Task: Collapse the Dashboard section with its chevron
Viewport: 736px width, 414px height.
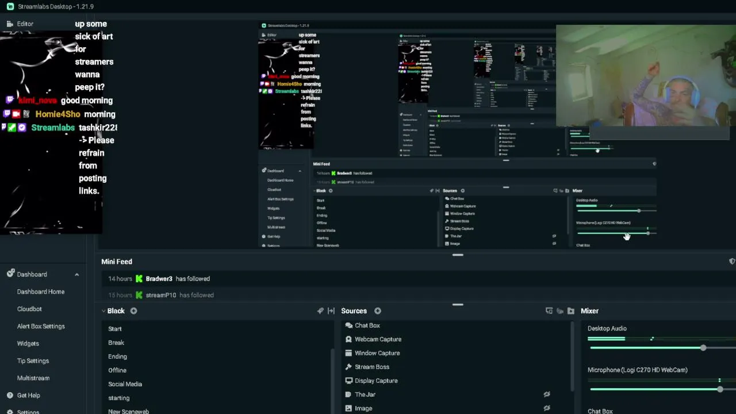Action: point(76,275)
